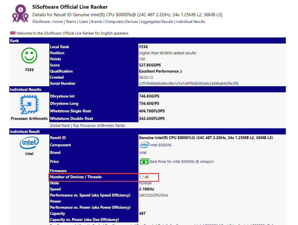Viewport: 298px width, 225px height.
Task: Go to the Home link
Action: click(57, 22)
